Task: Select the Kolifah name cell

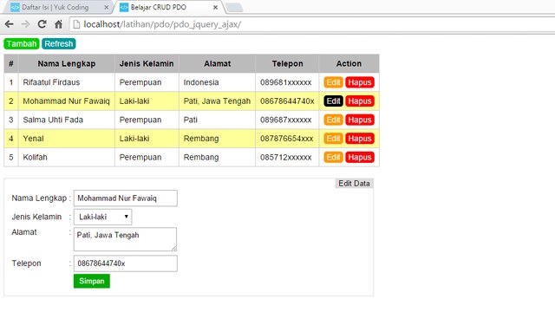Action: click(67, 158)
